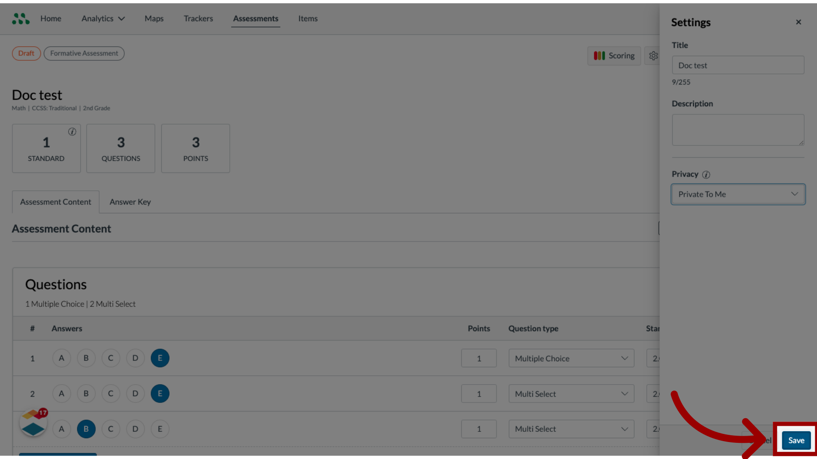This screenshot has width=817, height=459.
Task: Click the Description text area
Action: point(738,130)
